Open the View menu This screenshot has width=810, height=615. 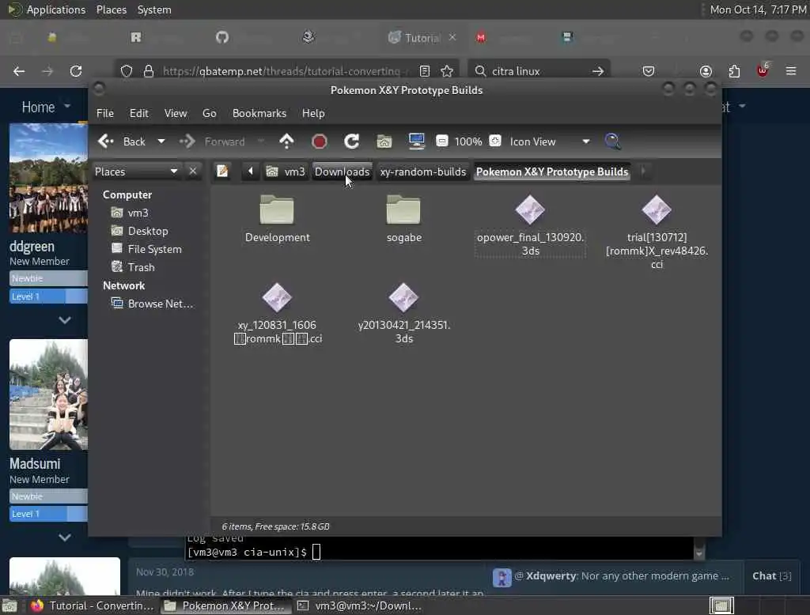tap(176, 113)
